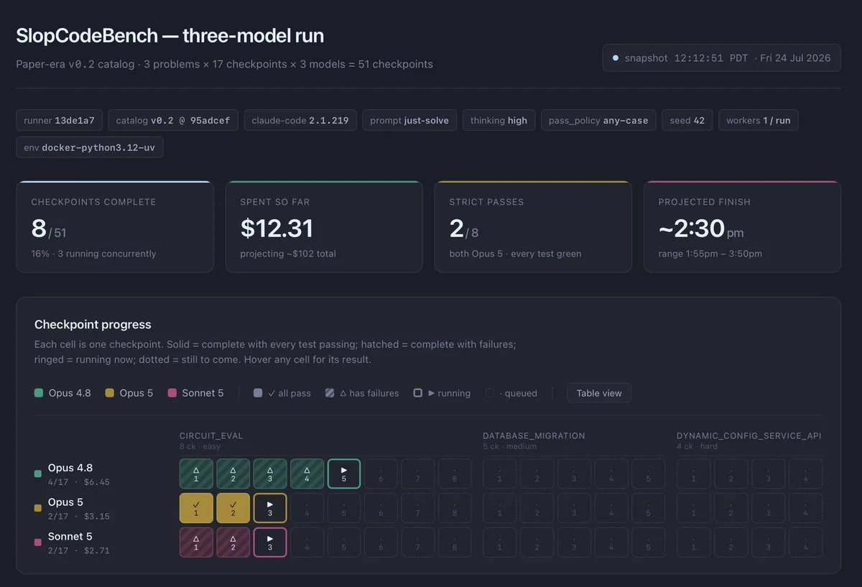The width and height of the screenshot is (862, 587).
Task: Select Opus 5 passed checkpoint 2 cell
Action: pyautogui.click(x=233, y=508)
